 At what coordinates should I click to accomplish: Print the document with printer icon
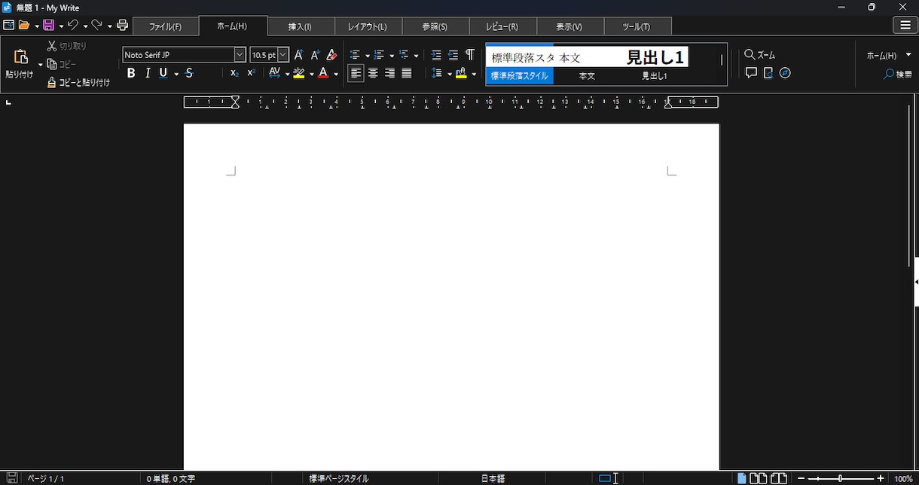(x=123, y=26)
